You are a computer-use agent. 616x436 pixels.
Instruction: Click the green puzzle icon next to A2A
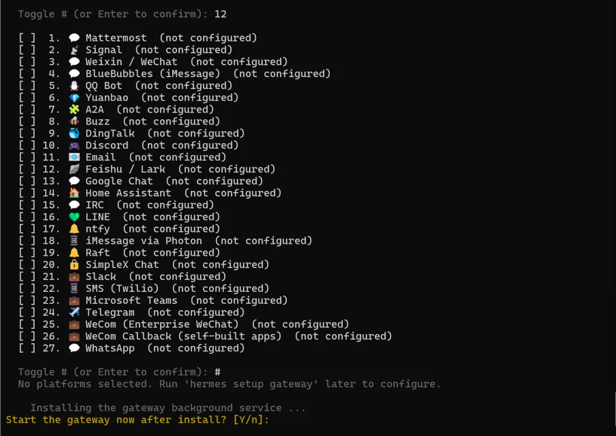pyautogui.click(x=74, y=109)
